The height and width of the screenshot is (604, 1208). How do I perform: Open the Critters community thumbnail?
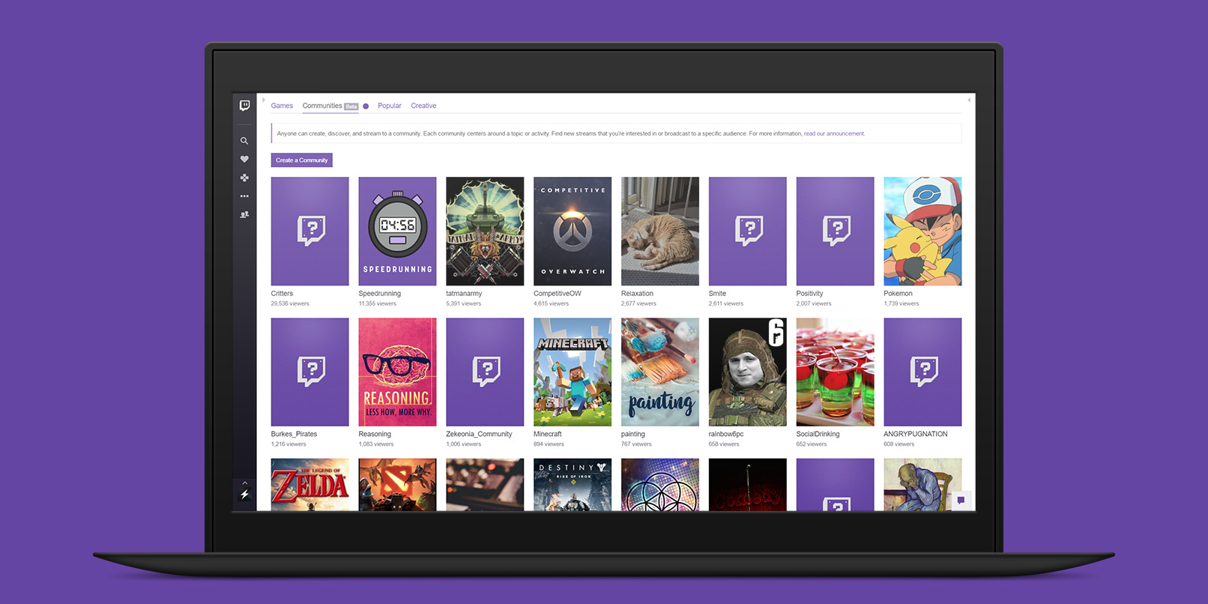310,231
